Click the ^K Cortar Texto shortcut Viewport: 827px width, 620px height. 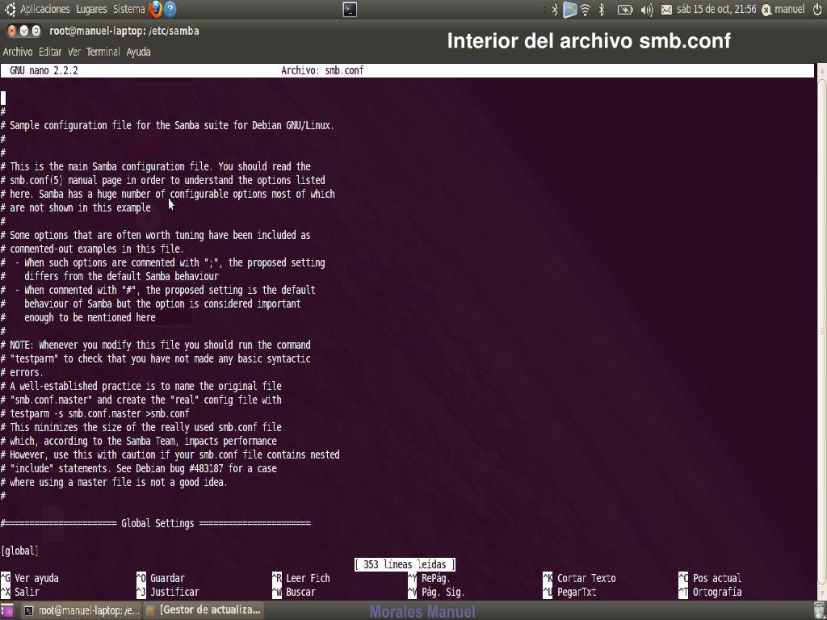(579, 578)
